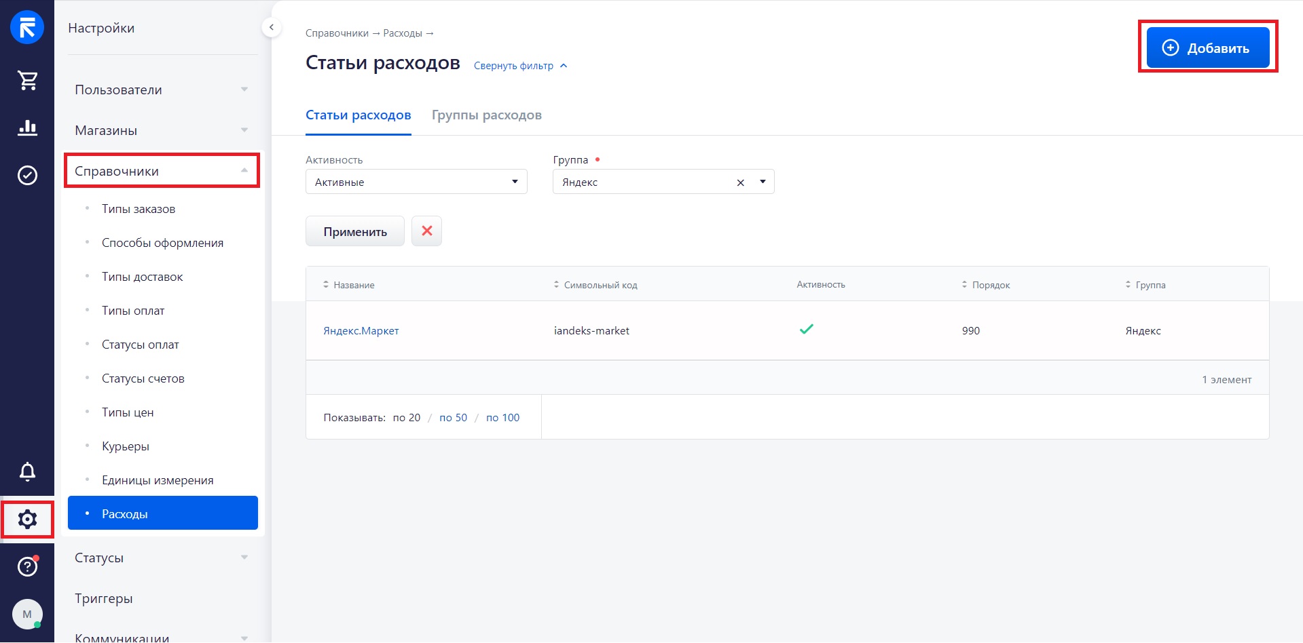This screenshot has width=1303, height=643.
Task: Show 50 items per page
Action: point(453,418)
